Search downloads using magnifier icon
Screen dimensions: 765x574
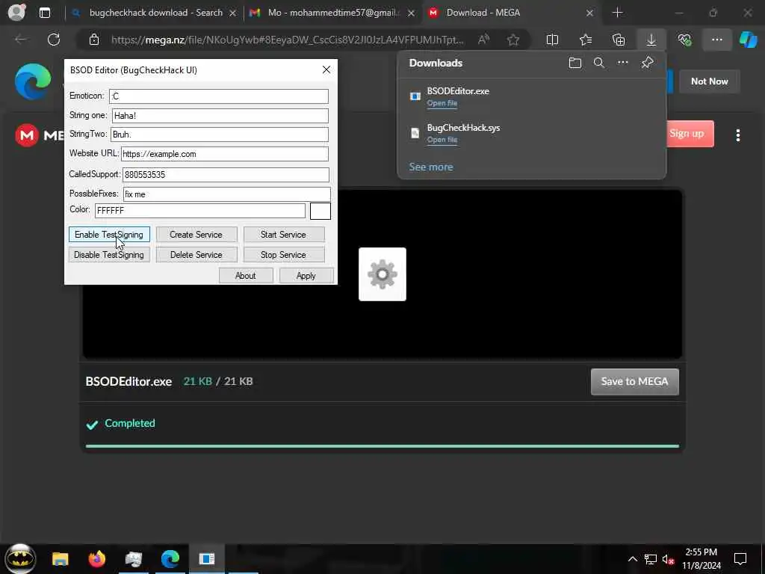pyautogui.click(x=598, y=63)
